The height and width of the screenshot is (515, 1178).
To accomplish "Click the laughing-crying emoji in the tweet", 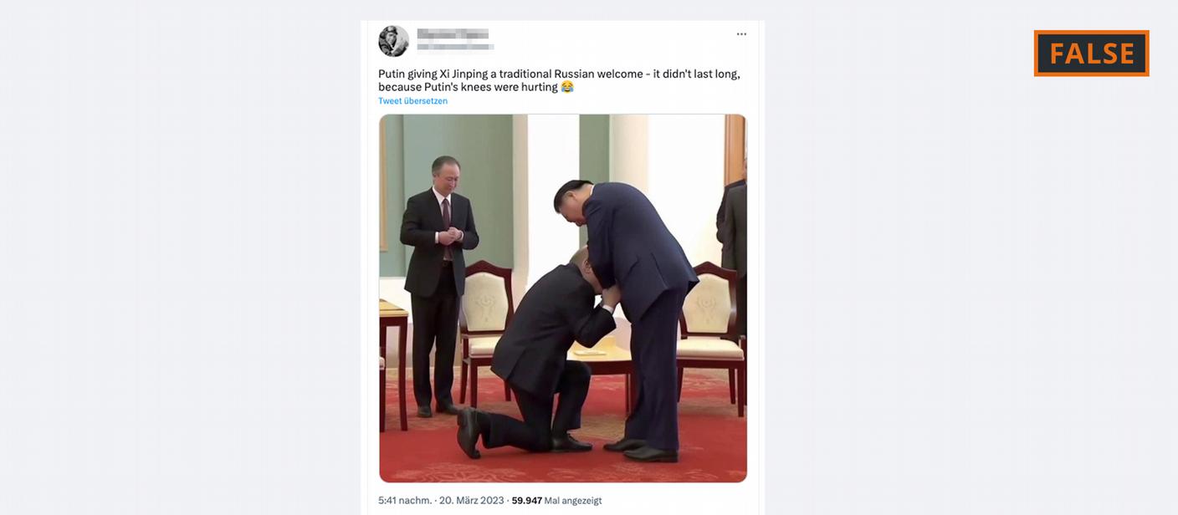I will (x=567, y=87).
